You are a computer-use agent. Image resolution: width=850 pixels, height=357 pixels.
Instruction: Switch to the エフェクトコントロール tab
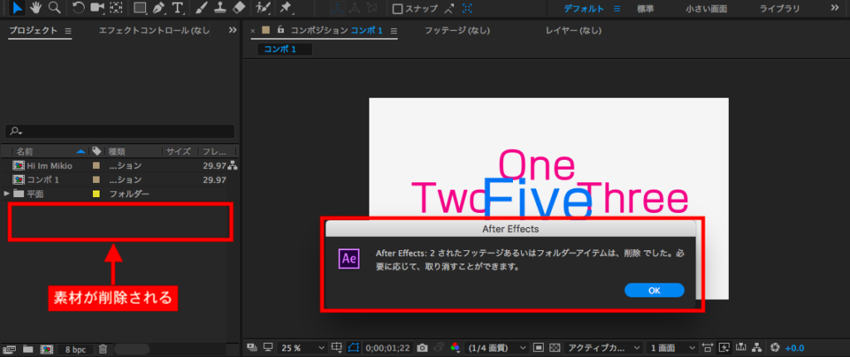coord(154,31)
